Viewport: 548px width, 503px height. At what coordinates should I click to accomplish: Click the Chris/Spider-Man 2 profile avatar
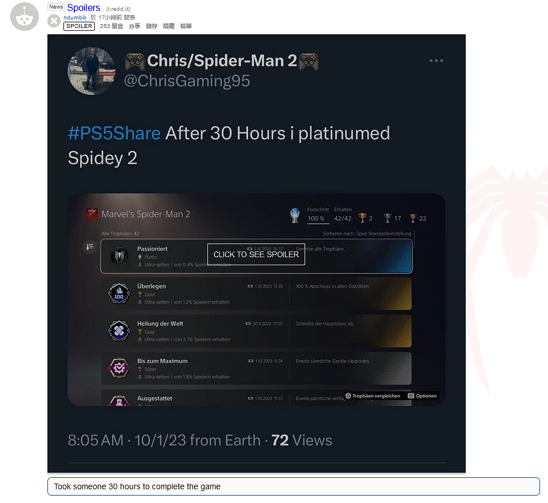(x=91, y=71)
